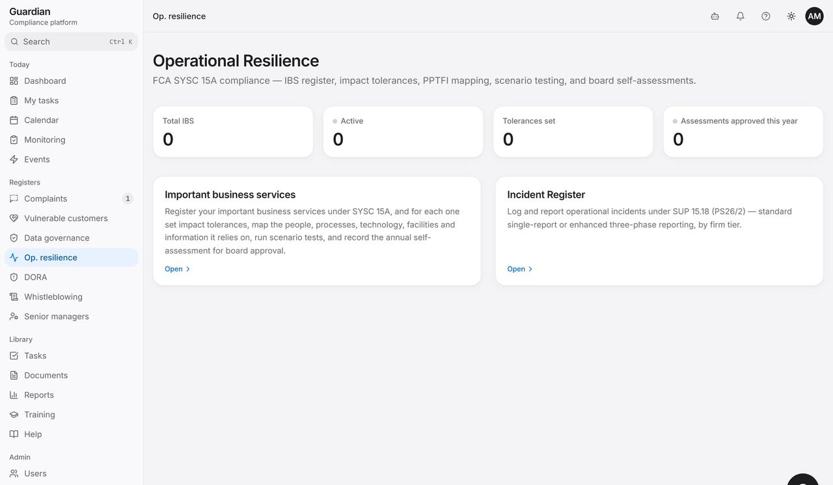Image resolution: width=833 pixels, height=485 pixels.
Task: Open the Dashboard sidebar icon
Action: click(x=14, y=81)
